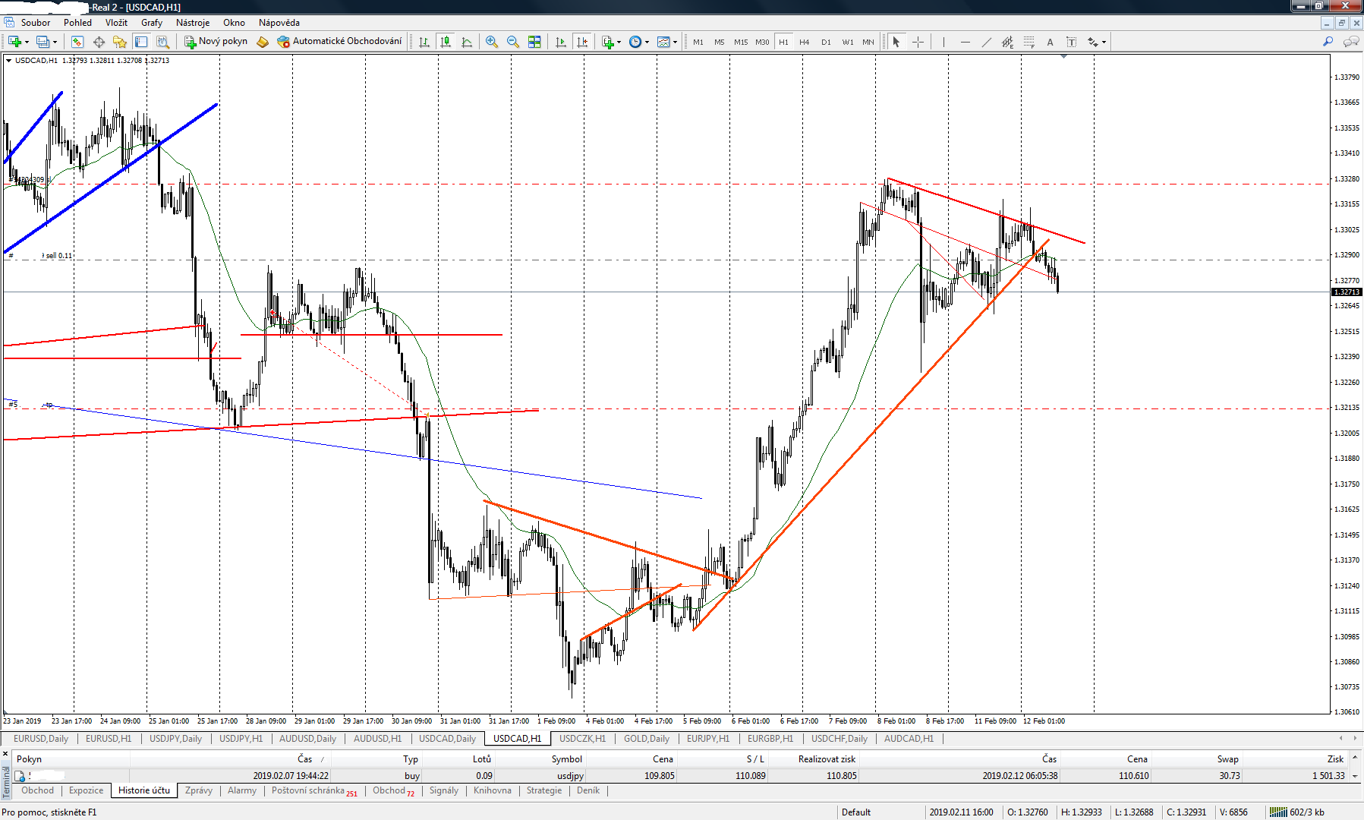Screen dimensions: 1364x820
Task: Click the Nový pokyn button
Action: tap(216, 42)
